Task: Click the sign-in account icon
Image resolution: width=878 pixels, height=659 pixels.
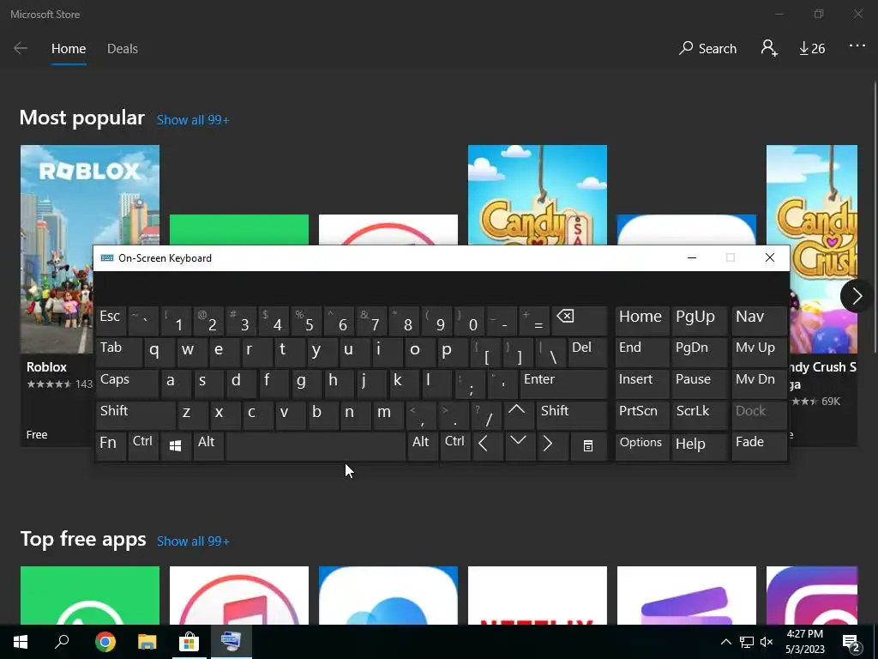Action: coord(769,48)
